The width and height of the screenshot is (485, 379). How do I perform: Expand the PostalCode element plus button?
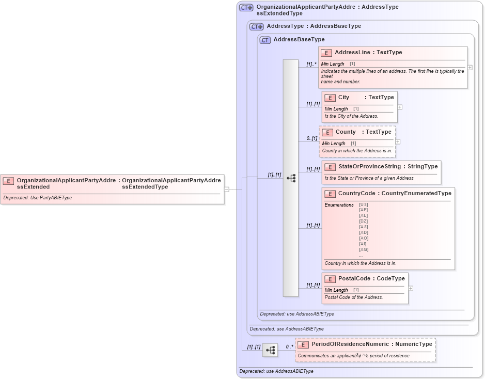tap(411, 288)
